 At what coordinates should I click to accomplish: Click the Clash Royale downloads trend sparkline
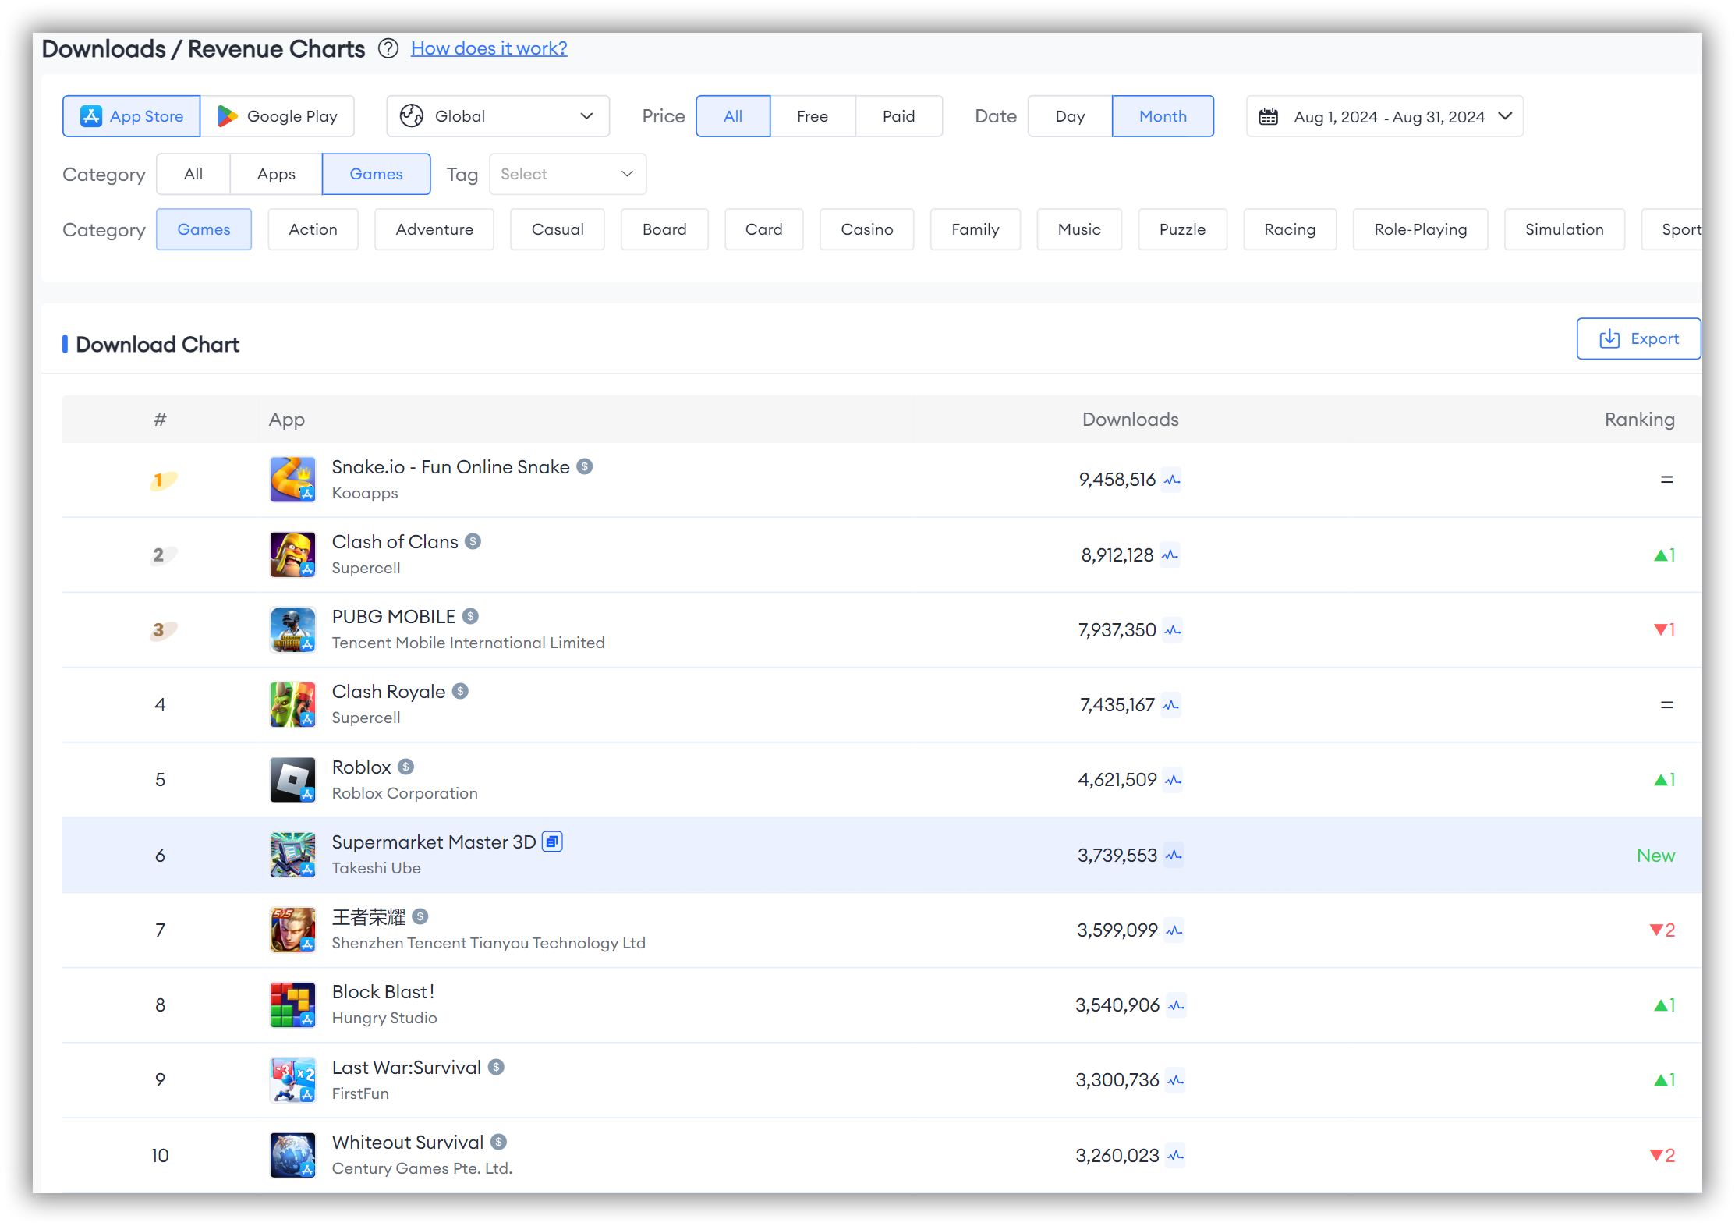coord(1173,704)
